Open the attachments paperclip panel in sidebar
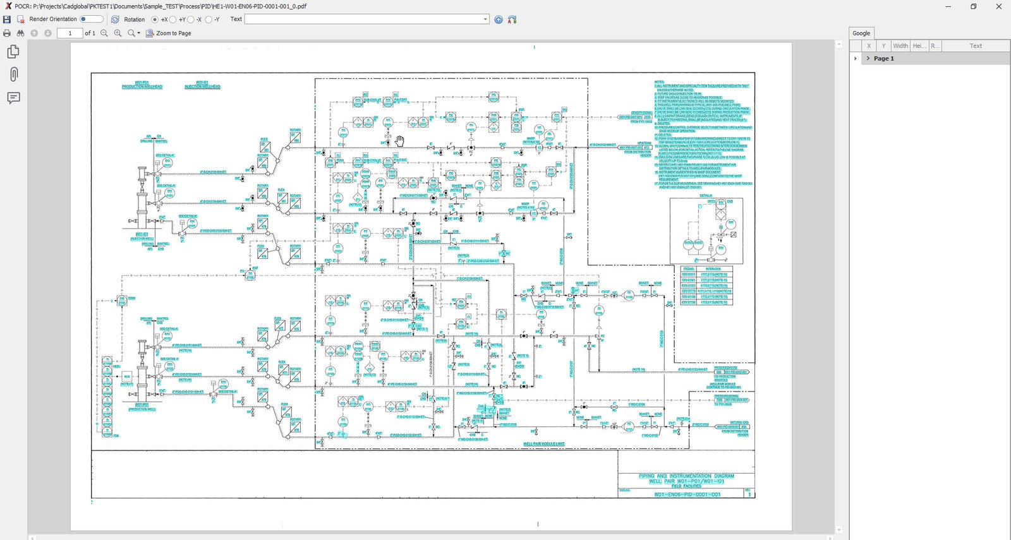This screenshot has height=540, width=1011. [13, 75]
